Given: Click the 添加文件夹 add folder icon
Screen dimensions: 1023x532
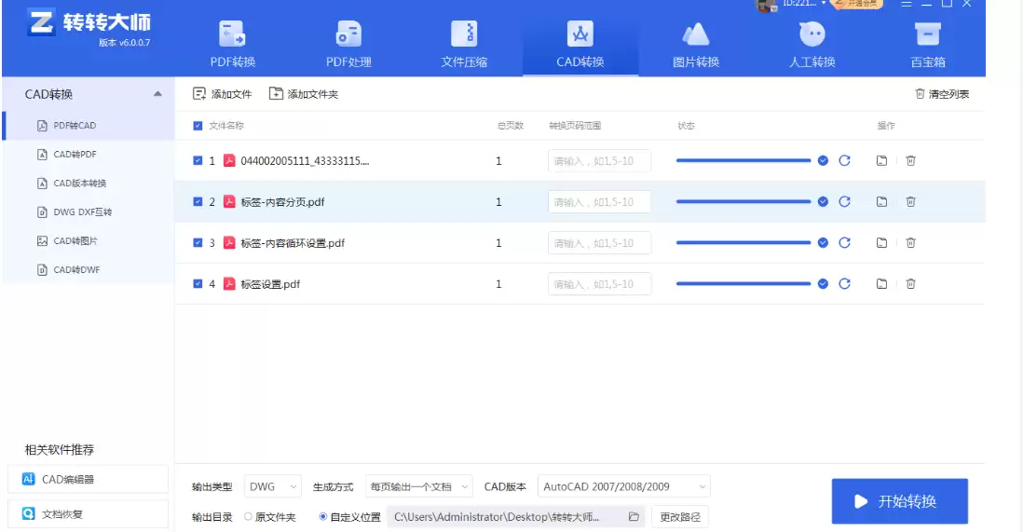Looking at the screenshot, I should point(277,94).
